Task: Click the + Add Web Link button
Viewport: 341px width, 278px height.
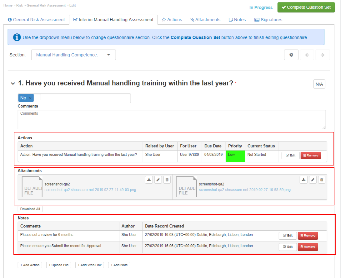Action: (x=90, y=265)
